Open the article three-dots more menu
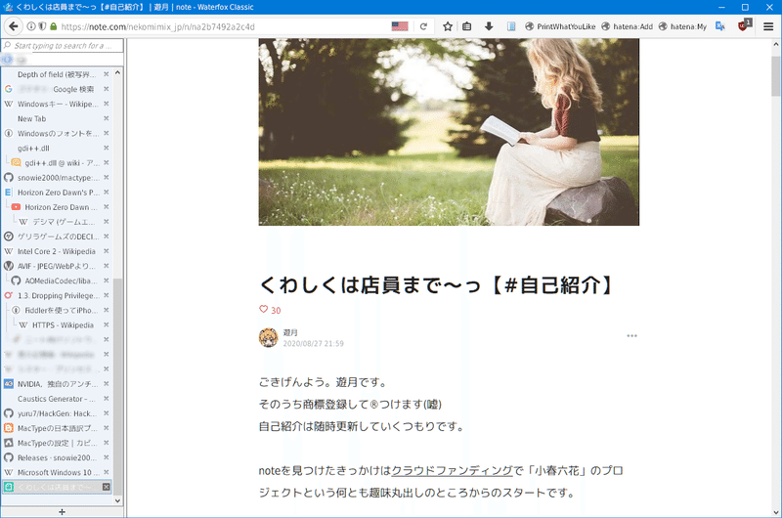The width and height of the screenshot is (782, 518). pyautogui.click(x=631, y=336)
